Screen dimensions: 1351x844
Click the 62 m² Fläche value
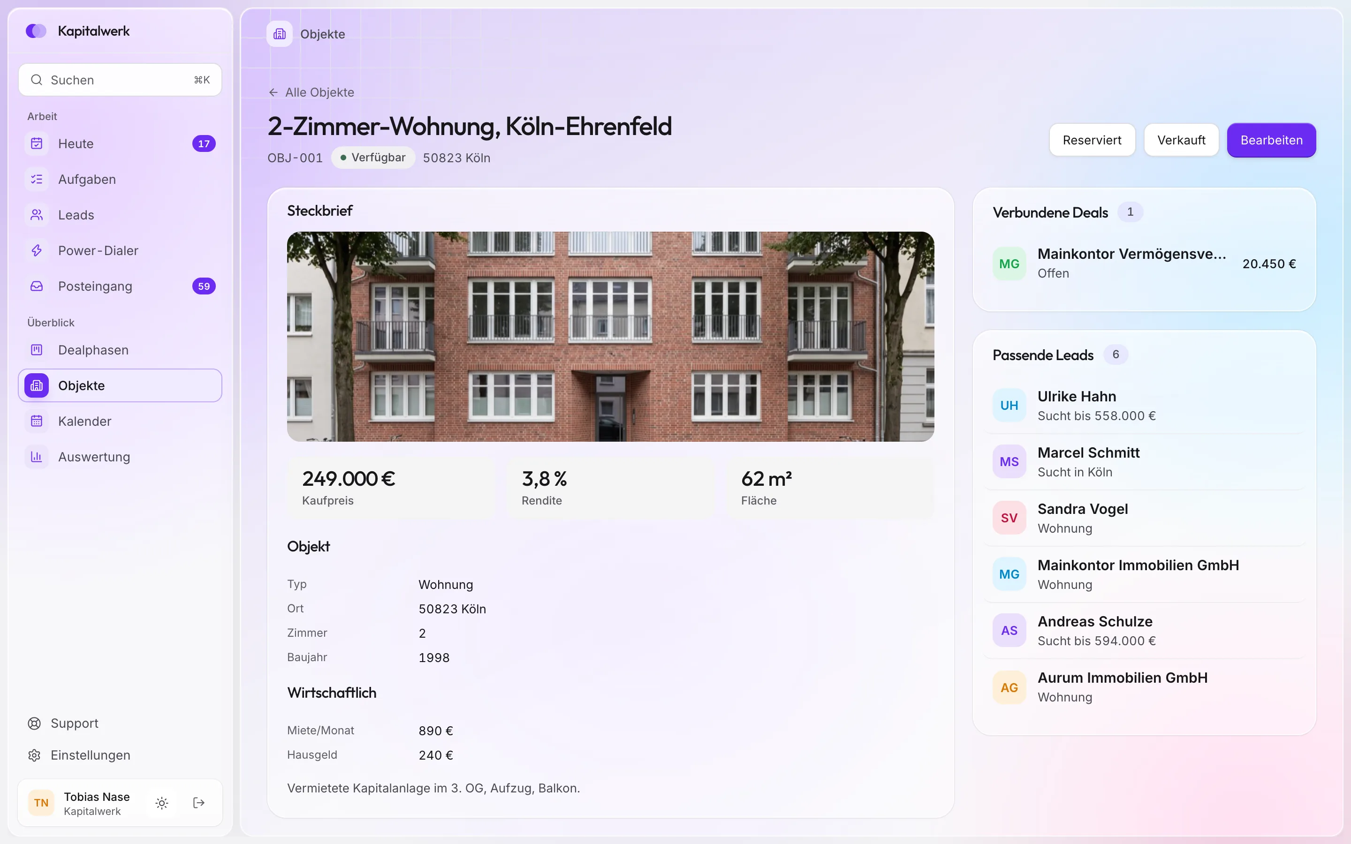pos(767,478)
